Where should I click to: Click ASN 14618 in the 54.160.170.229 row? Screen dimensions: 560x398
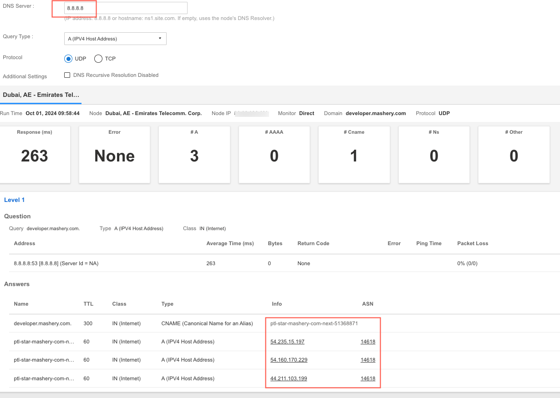coord(368,360)
